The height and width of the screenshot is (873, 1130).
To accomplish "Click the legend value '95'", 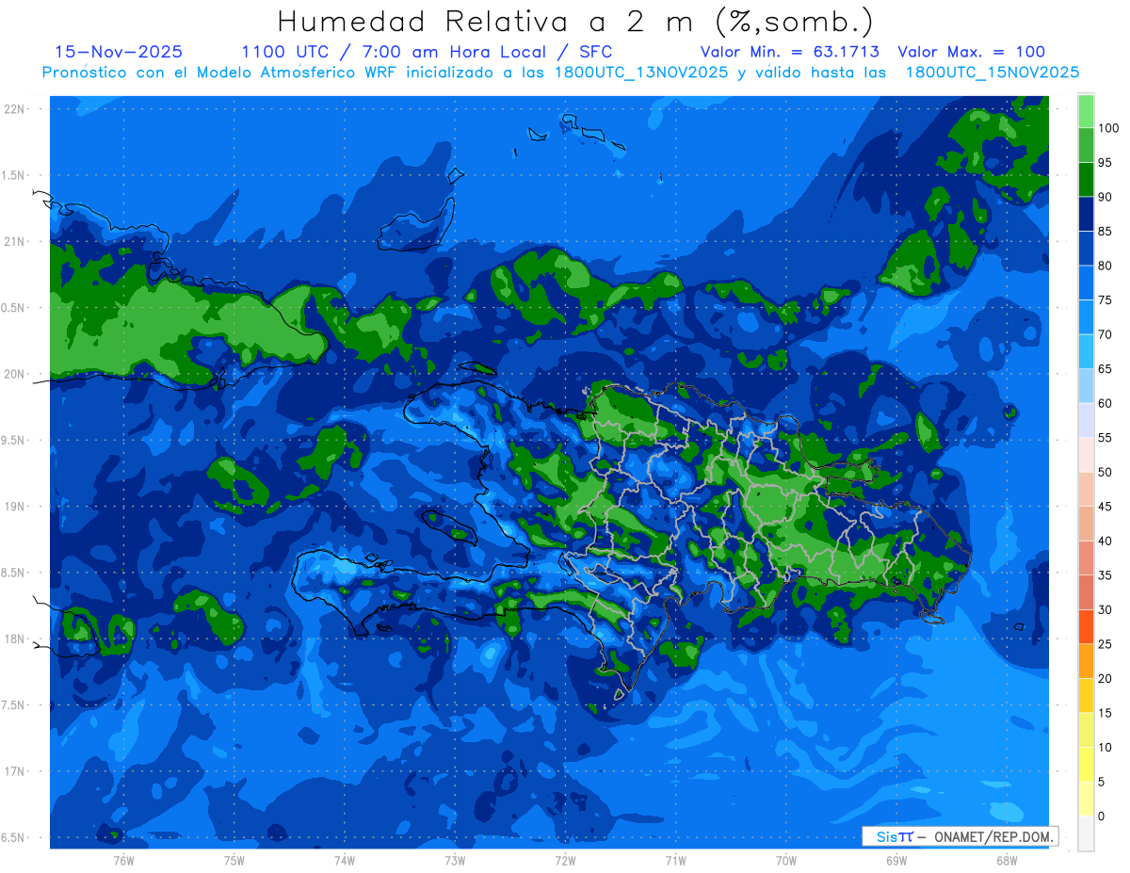I will click(x=1105, y=163).
